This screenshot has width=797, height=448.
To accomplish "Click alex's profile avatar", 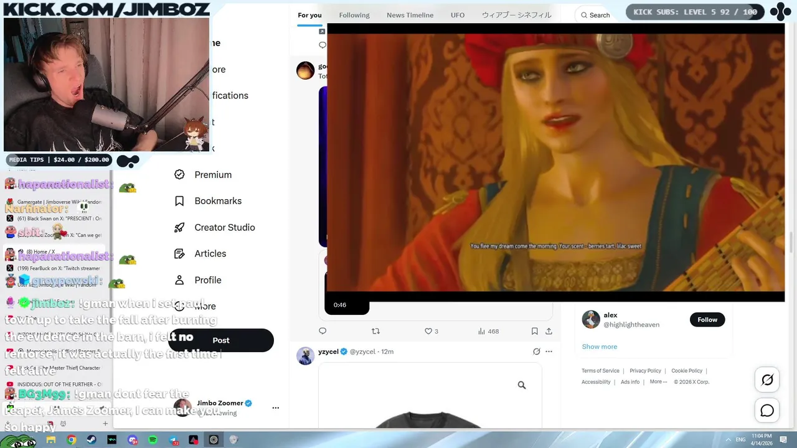I will tap(591, 319).
